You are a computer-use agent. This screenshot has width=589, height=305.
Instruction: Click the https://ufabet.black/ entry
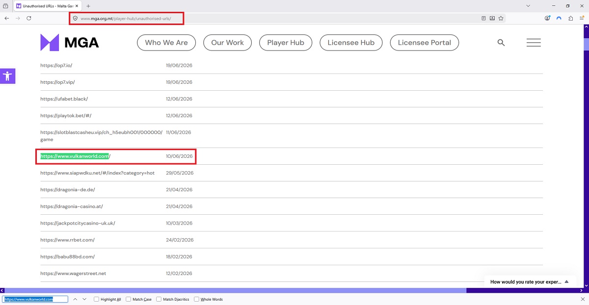click(64, 99)
